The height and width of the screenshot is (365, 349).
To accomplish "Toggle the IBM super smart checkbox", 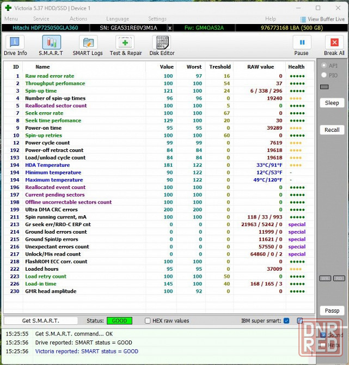I will pos(286,321).
